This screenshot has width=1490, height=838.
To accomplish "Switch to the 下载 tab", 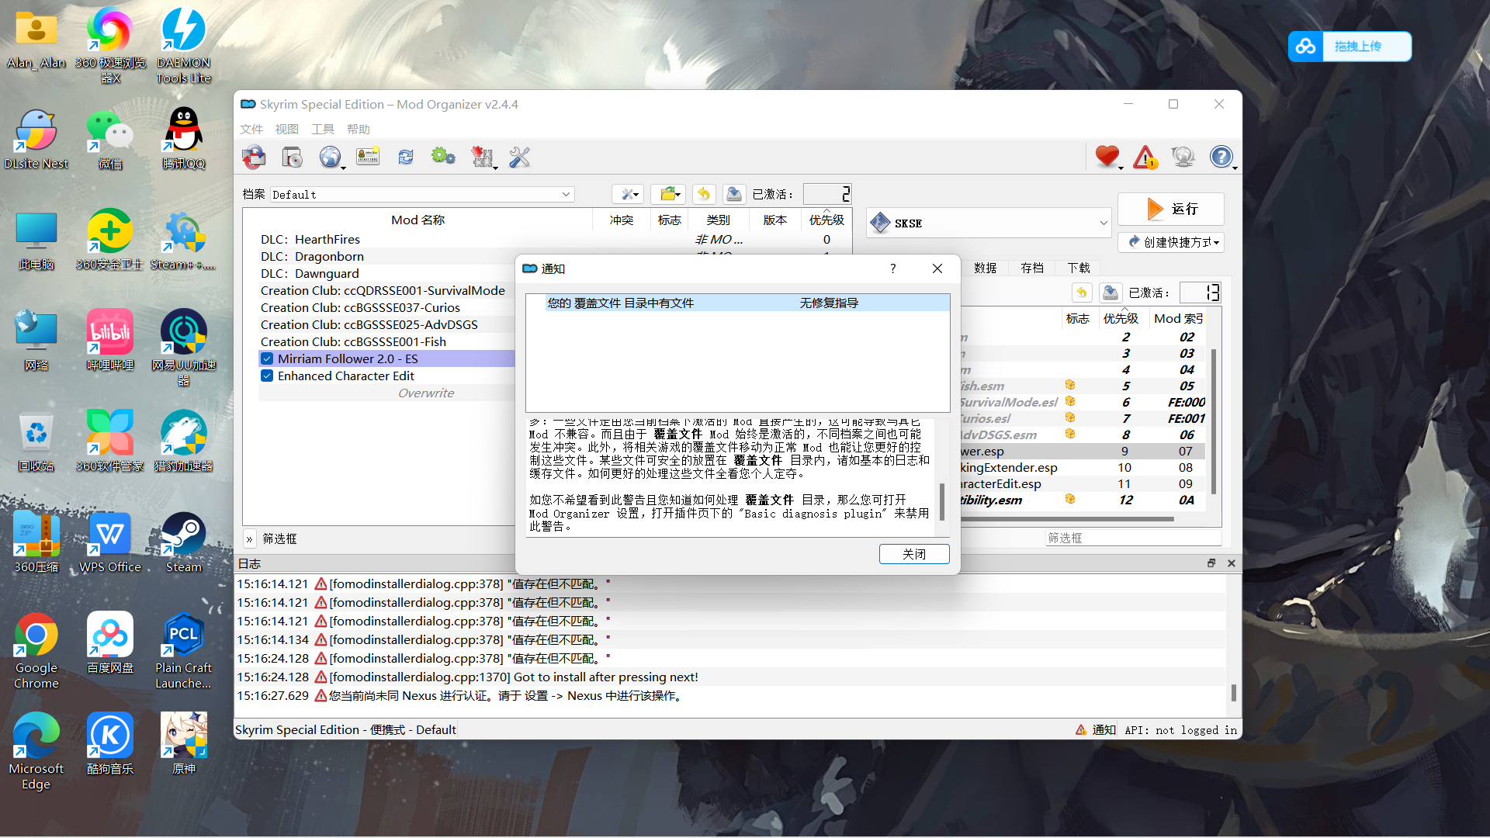I will coord(1079,268).
